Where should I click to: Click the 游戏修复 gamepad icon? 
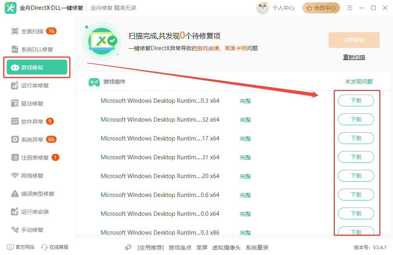pyautogui.click(x=15, y=67)
